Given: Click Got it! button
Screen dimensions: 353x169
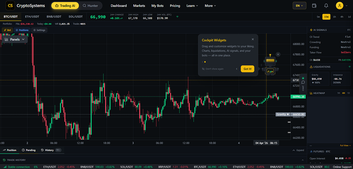Looking at the screenshot, I should tap(248, 69).
